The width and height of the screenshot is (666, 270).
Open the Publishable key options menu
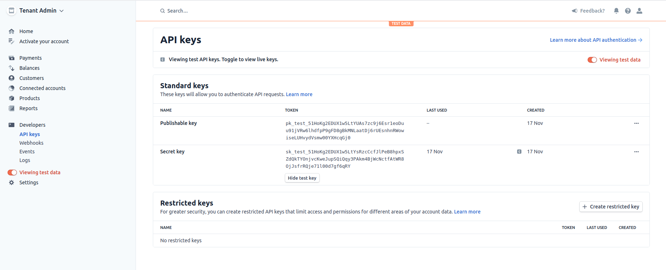[x=637, y=123]
